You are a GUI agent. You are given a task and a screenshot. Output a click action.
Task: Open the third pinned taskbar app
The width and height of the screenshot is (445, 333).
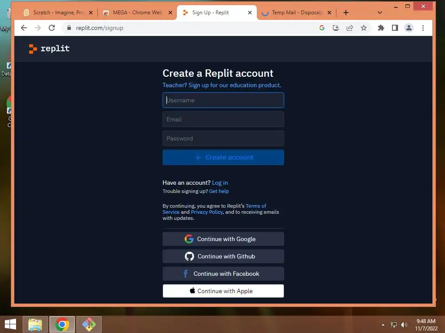pos(89,324)
